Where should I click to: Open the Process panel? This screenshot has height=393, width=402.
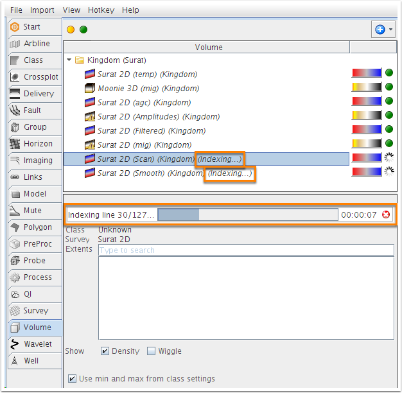[35, 277]
